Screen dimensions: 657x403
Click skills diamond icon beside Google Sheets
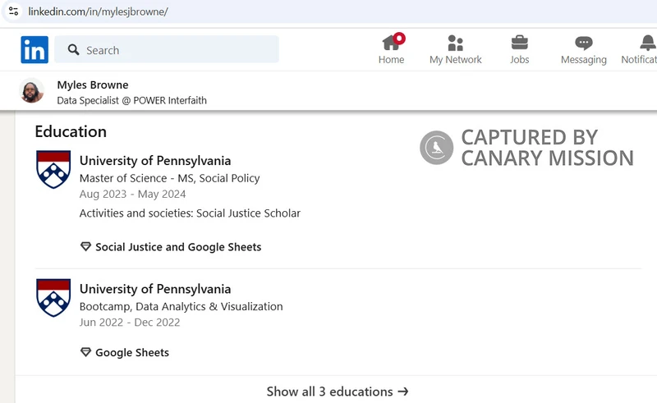click(85, 352)
